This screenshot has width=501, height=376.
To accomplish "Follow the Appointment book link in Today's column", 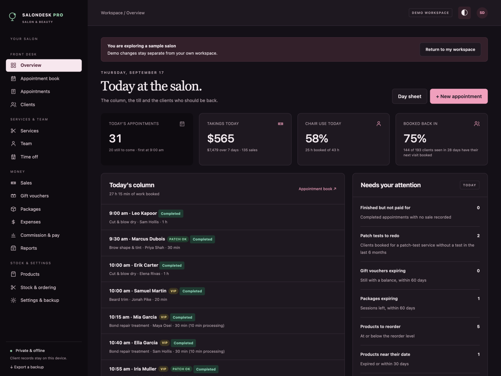I will pos(317,189).
